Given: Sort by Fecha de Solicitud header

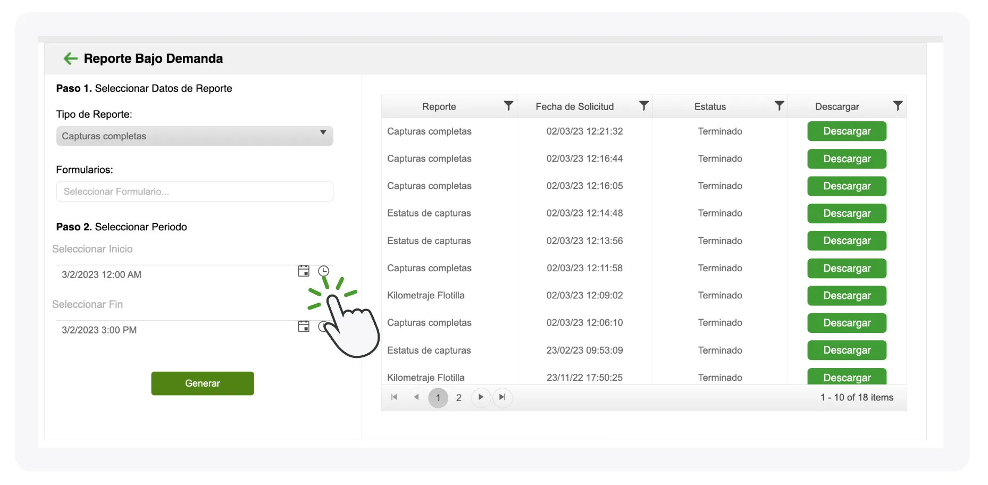Looking at the screenshot, I should tap(575, 106).
